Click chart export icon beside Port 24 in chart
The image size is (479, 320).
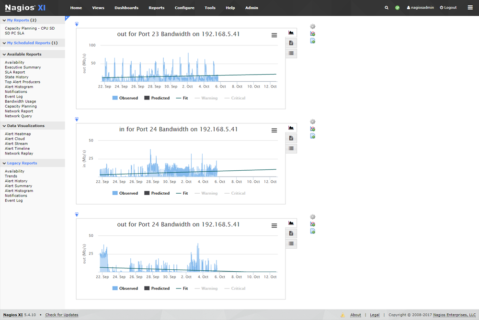[x=313, y=129]
